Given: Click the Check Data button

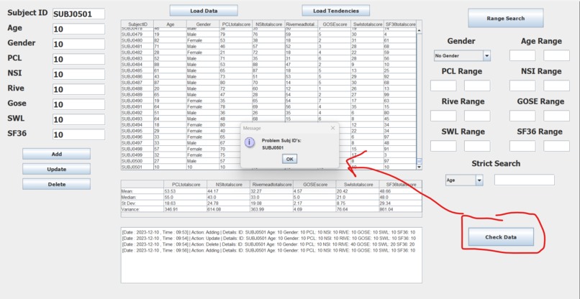Looking at the screenshot, I should (x=501, y=237).
